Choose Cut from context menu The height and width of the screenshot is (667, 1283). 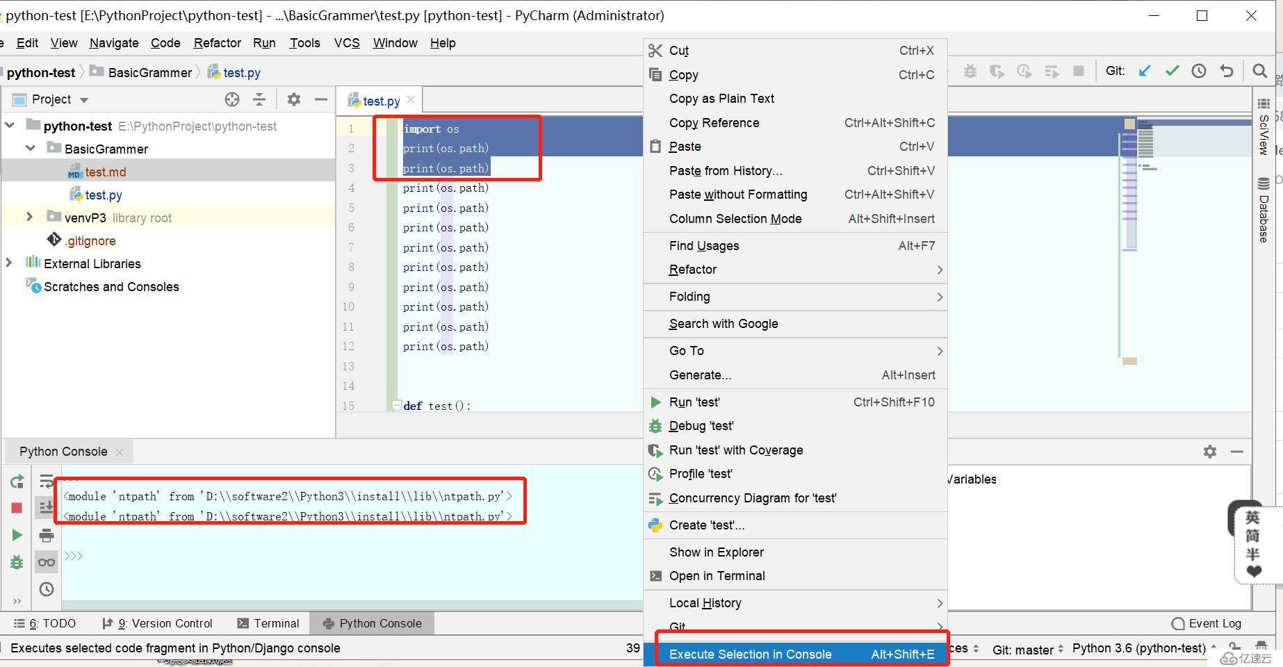click(x=795, y=51)
